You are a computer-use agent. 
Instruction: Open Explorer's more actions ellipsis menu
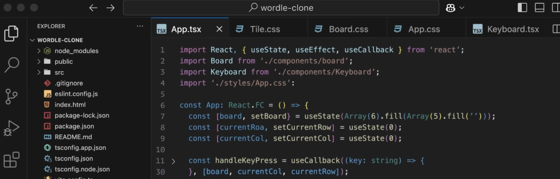point(140,27)
